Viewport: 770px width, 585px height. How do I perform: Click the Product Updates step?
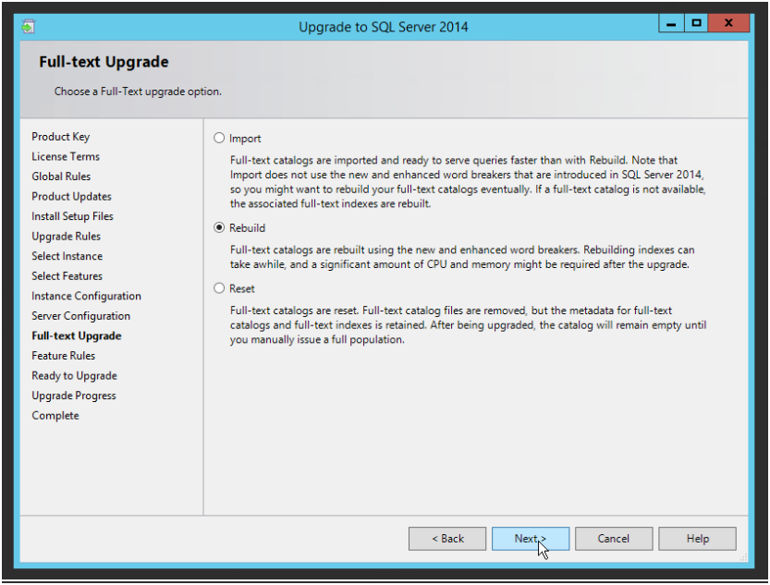pyautogui.click(x=72, y=197)
